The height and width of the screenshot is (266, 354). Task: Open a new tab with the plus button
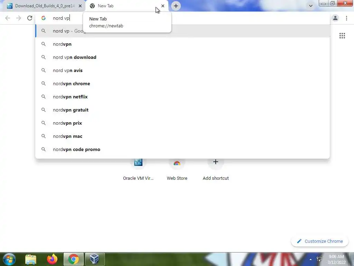pyautogui.click(x=176, y=6)
